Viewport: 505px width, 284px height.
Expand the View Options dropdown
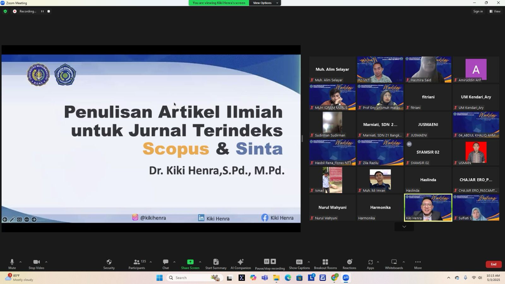tap(265, 3)
